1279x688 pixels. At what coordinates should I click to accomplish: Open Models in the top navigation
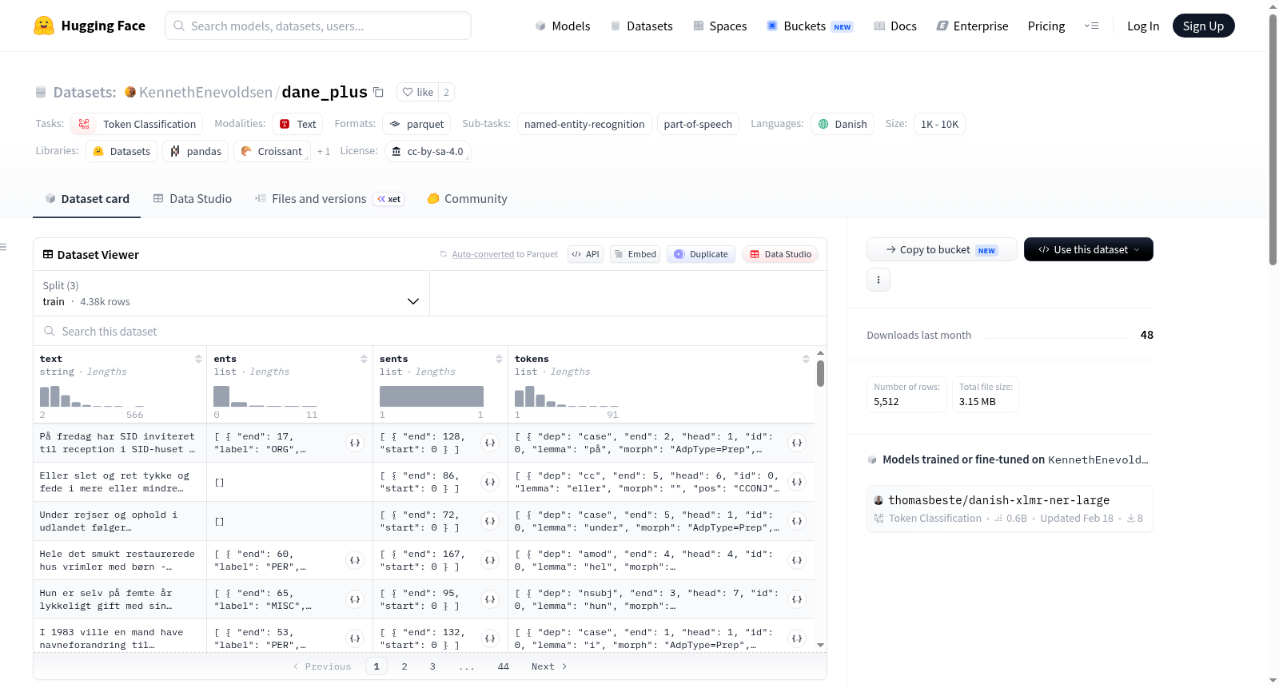563,26
